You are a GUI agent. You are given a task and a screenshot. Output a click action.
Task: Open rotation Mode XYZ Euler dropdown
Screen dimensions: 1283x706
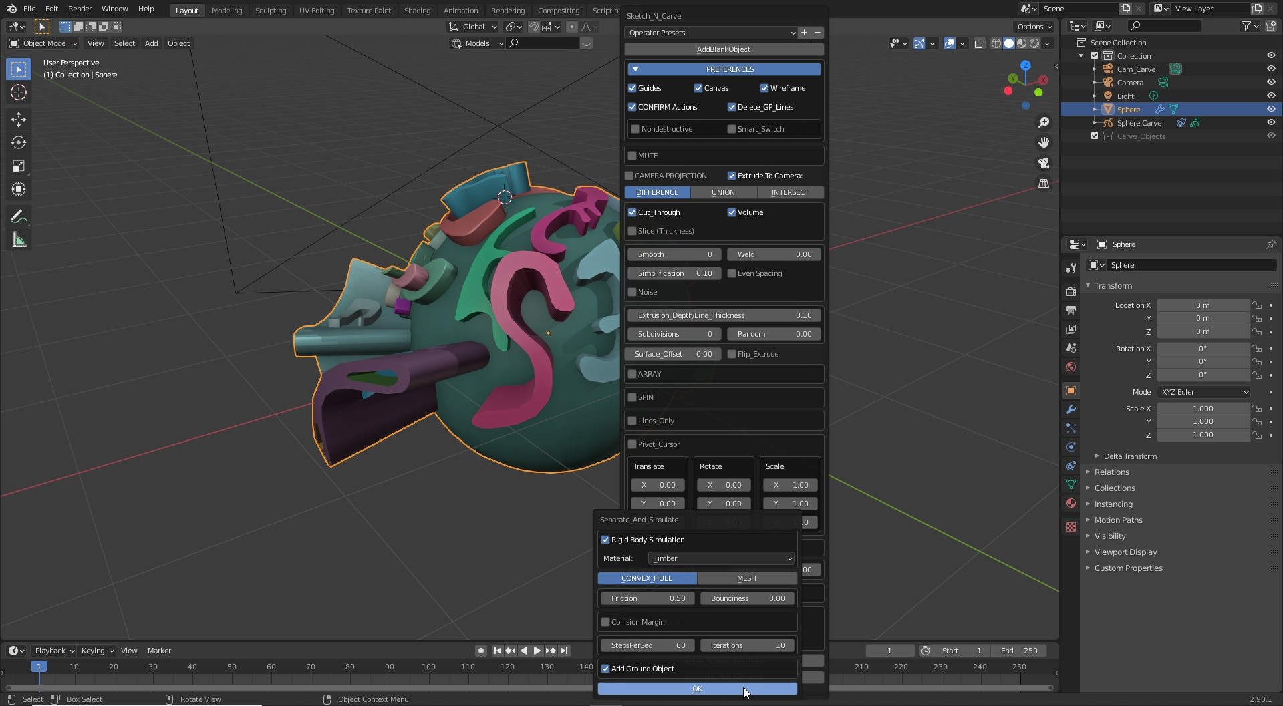coord(1203,392)
